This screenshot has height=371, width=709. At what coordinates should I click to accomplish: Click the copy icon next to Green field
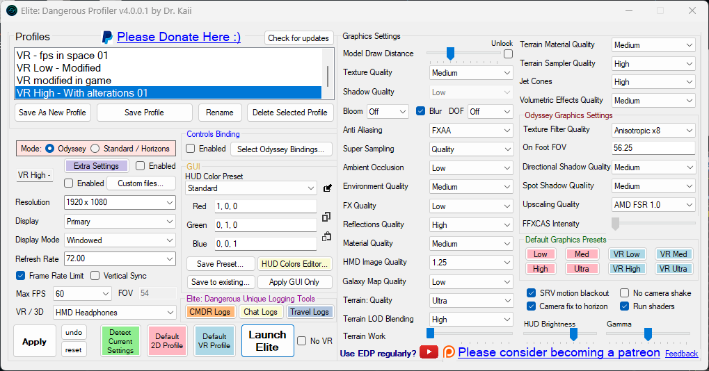326,217
